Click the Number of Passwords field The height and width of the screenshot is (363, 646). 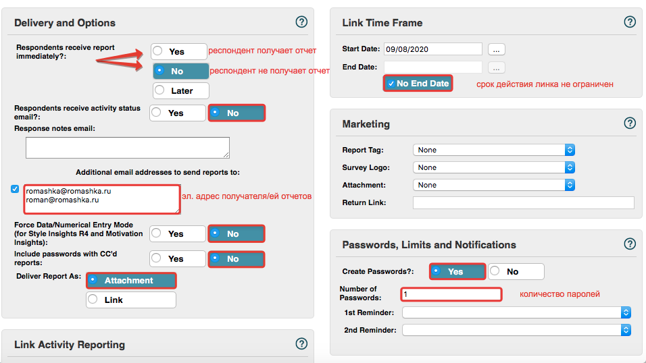point(451,294)
